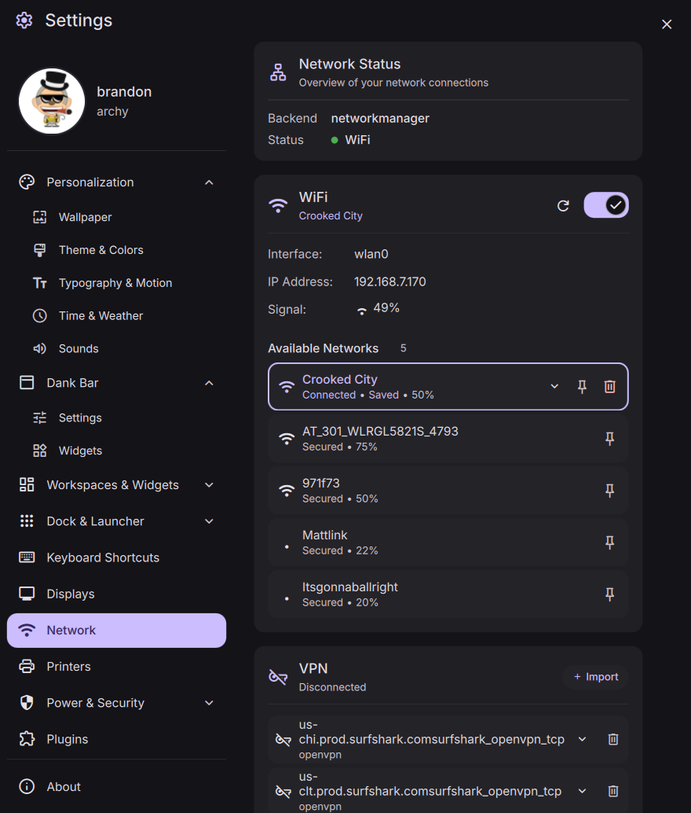Expand Crooked City network details
691x813 pixels.
554,386
